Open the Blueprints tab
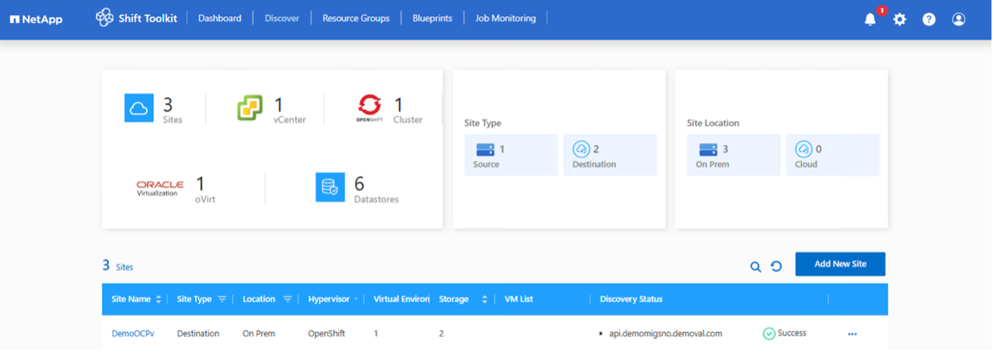Viewport: 995px width, 353px height. coord(432,18)
